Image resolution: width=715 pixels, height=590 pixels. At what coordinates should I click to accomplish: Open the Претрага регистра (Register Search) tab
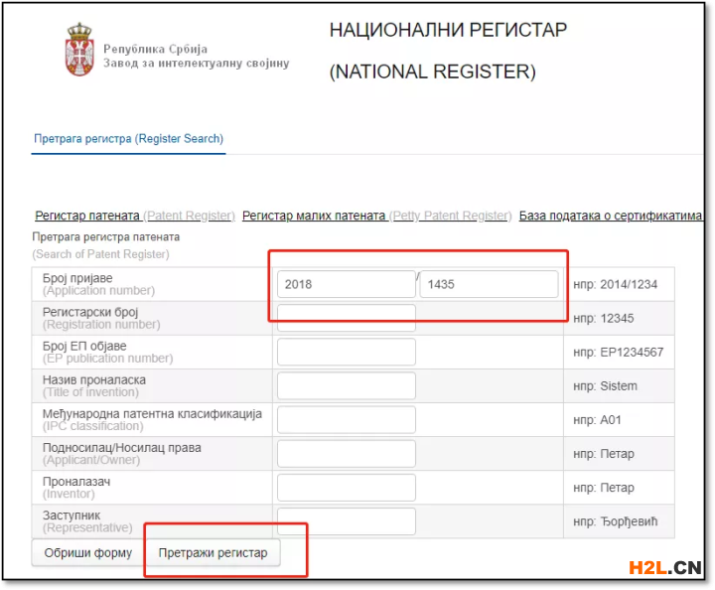(128, 139)
